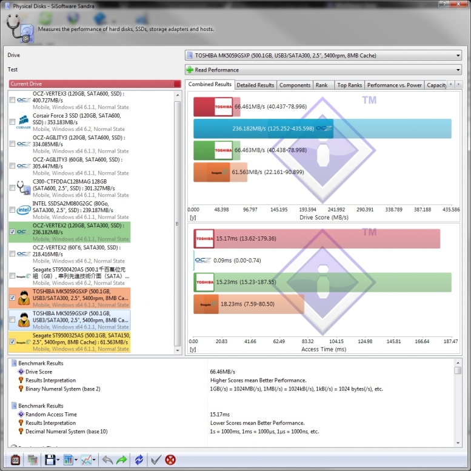Click the bar chart options icon

click(x=68, y=460)
